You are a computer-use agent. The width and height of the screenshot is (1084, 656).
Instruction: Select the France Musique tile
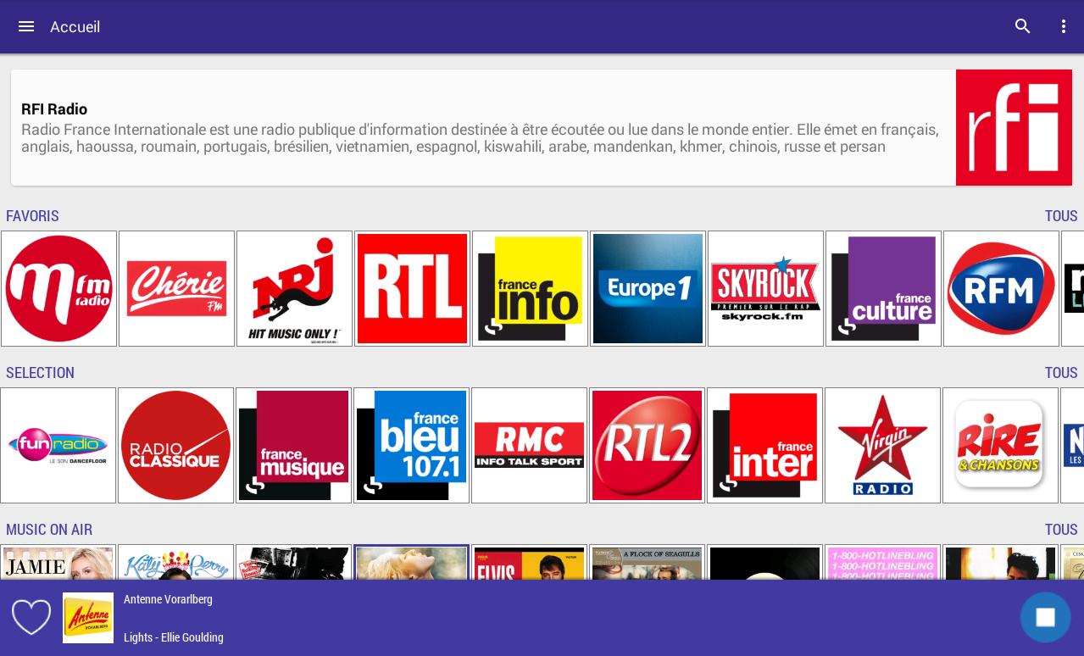293,446
